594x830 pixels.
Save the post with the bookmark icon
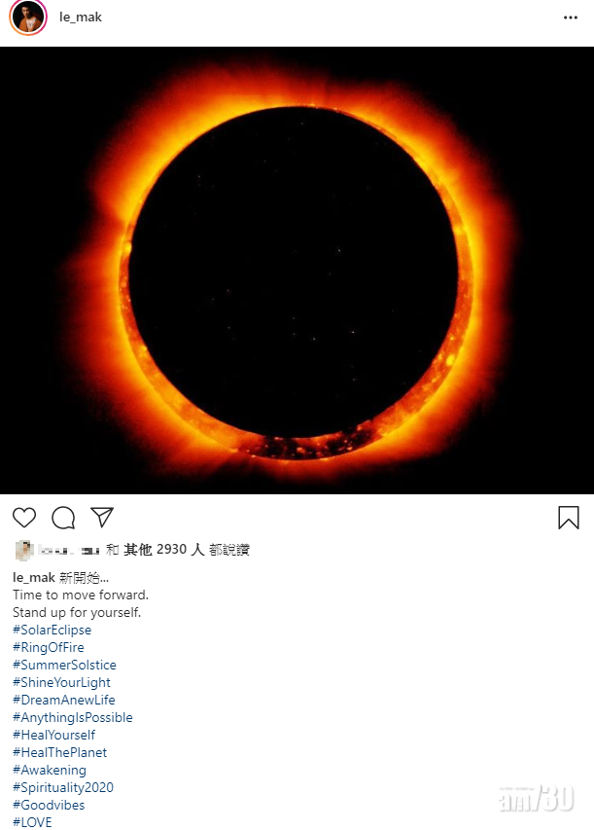(x=569, y=517)
